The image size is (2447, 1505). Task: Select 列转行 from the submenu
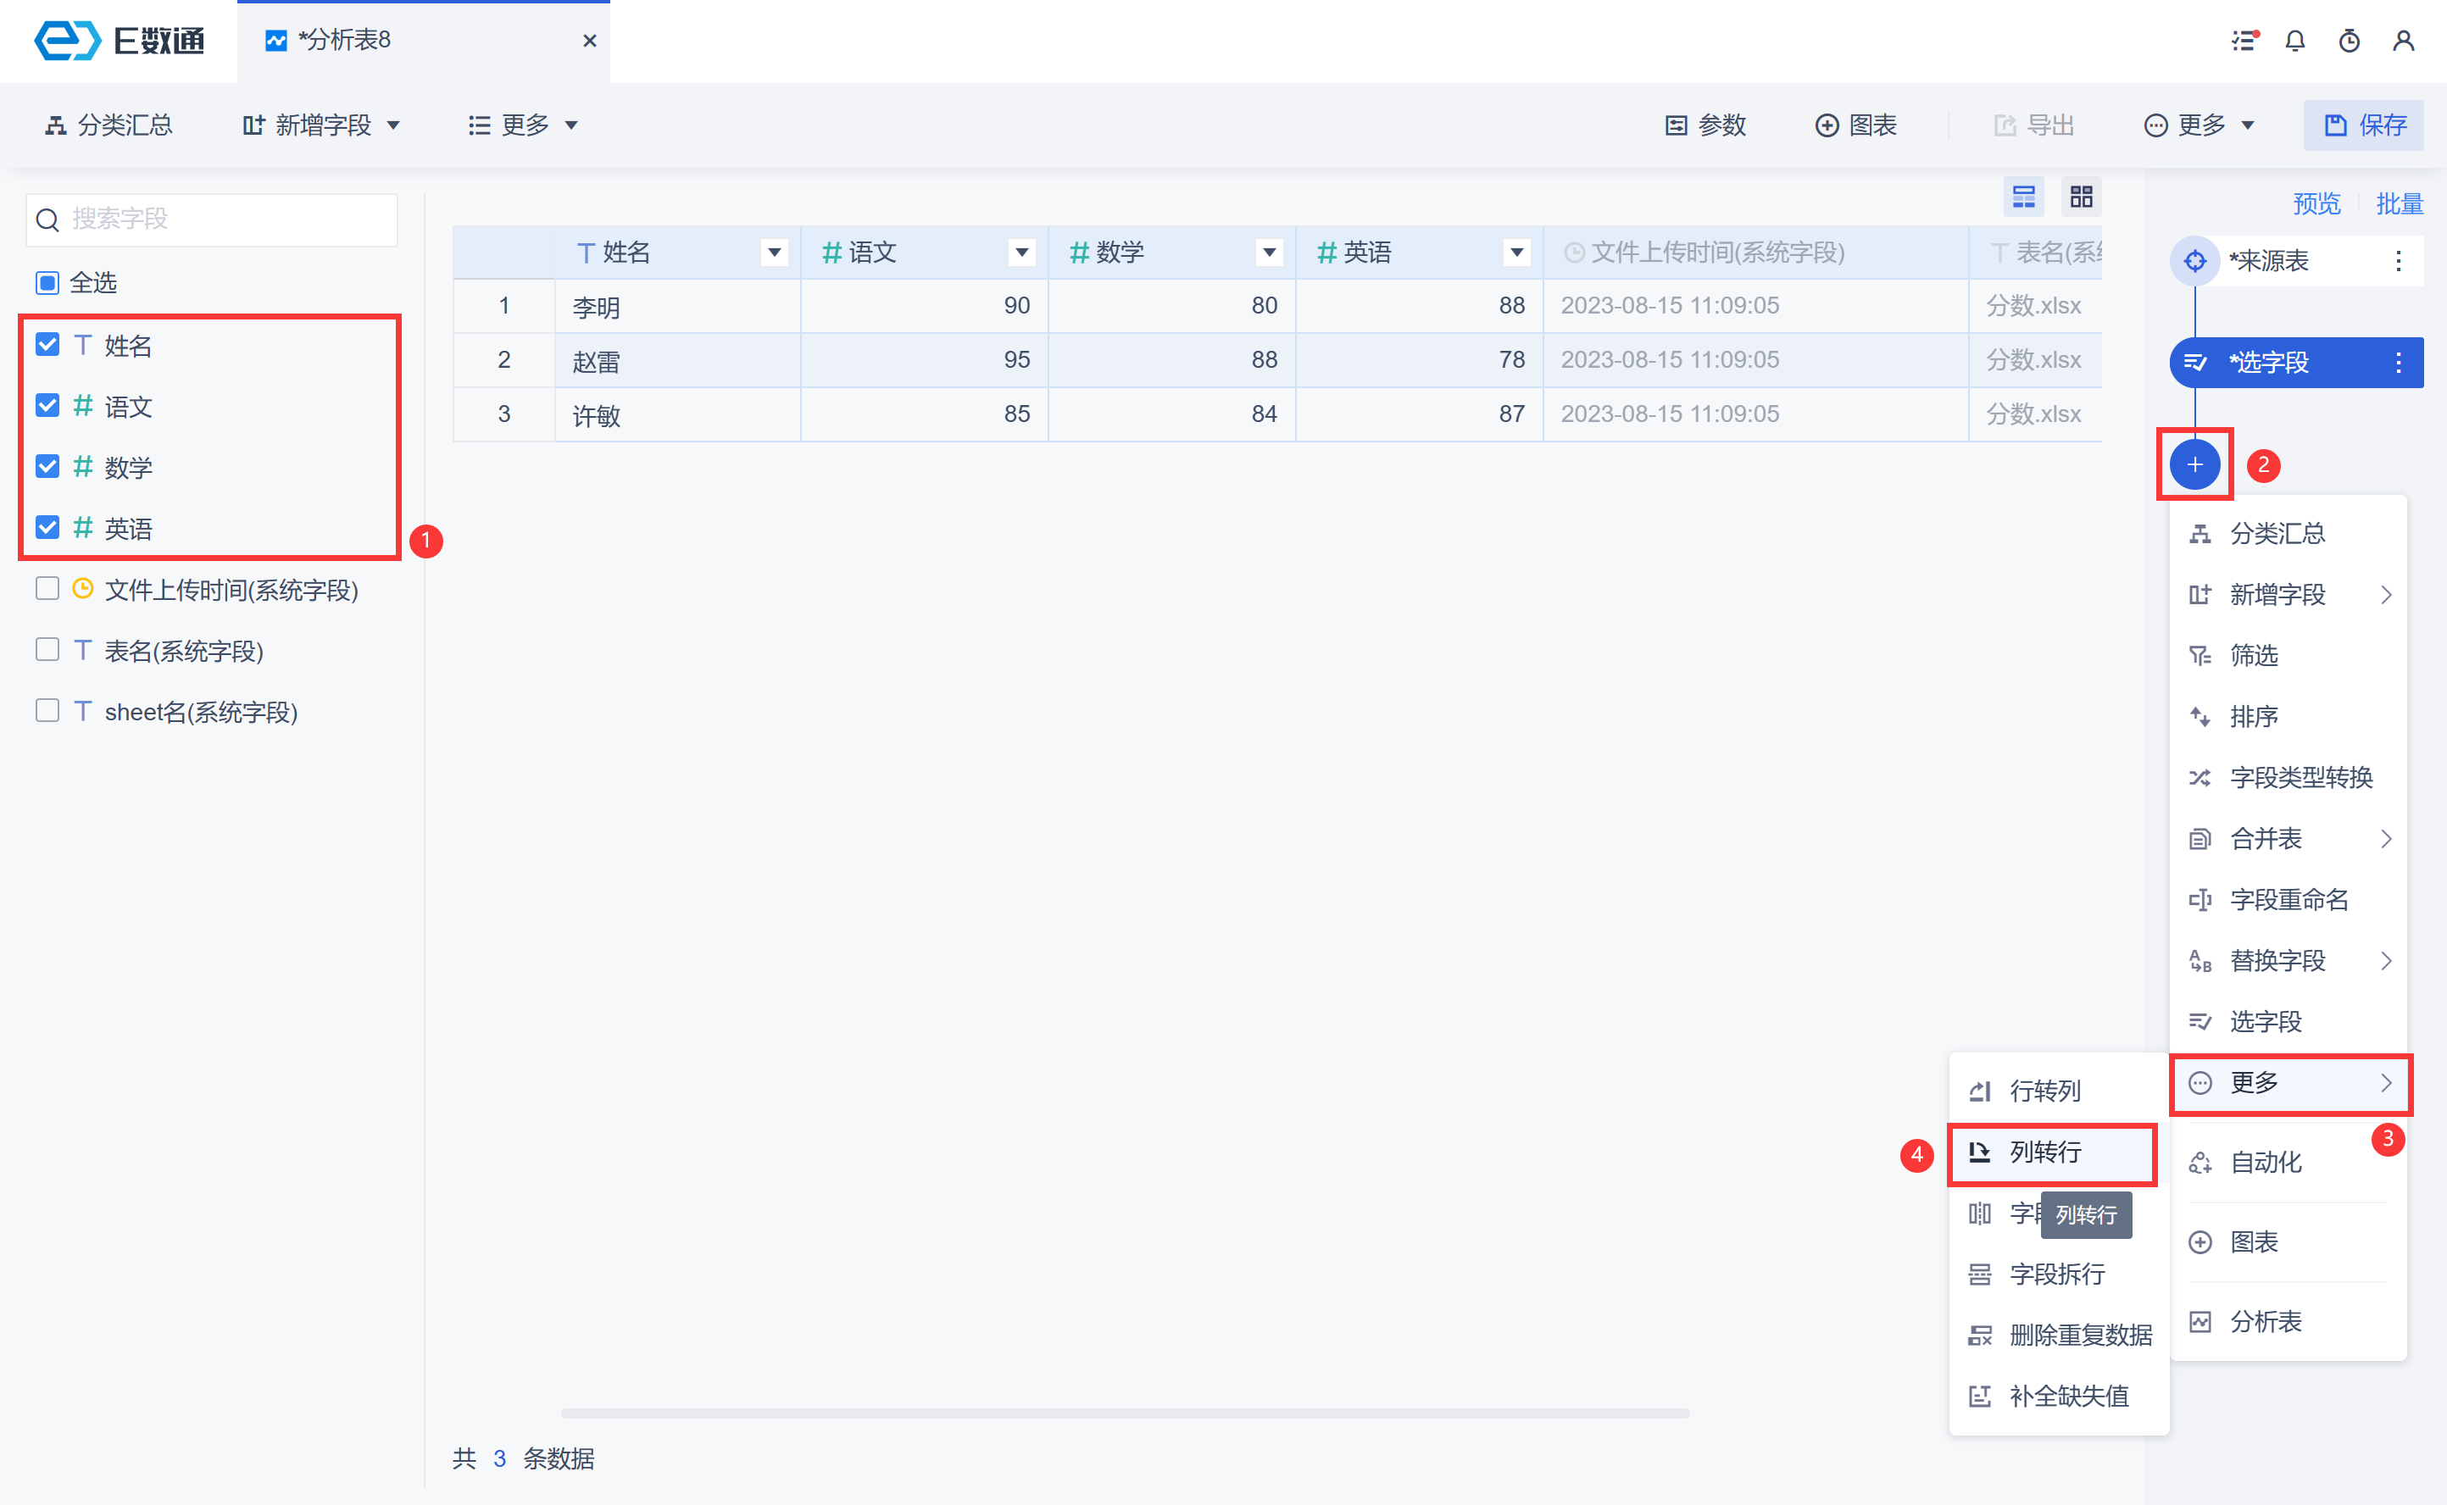point(2044,1152)
